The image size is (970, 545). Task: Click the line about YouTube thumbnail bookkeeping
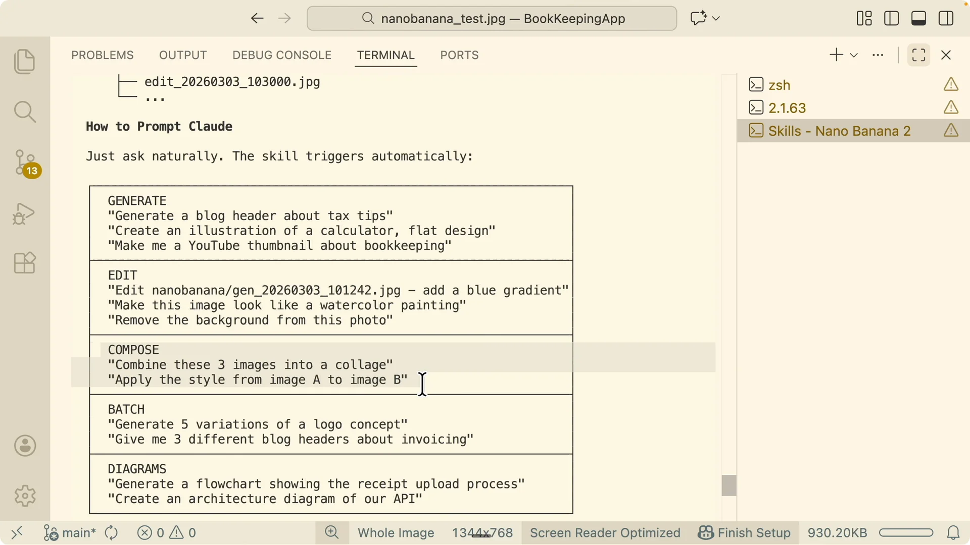point(280,246)
